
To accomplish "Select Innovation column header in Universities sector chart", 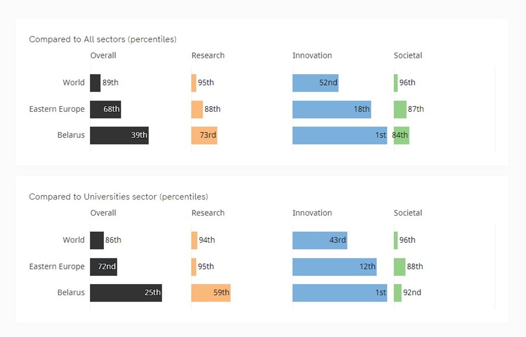I will [x=312, y=213].
